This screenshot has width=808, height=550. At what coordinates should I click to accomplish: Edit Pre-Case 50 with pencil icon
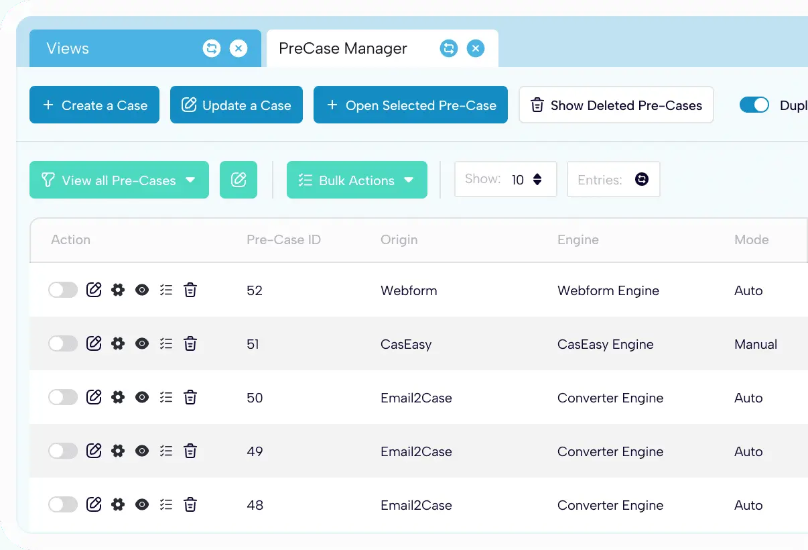(94, 397)
